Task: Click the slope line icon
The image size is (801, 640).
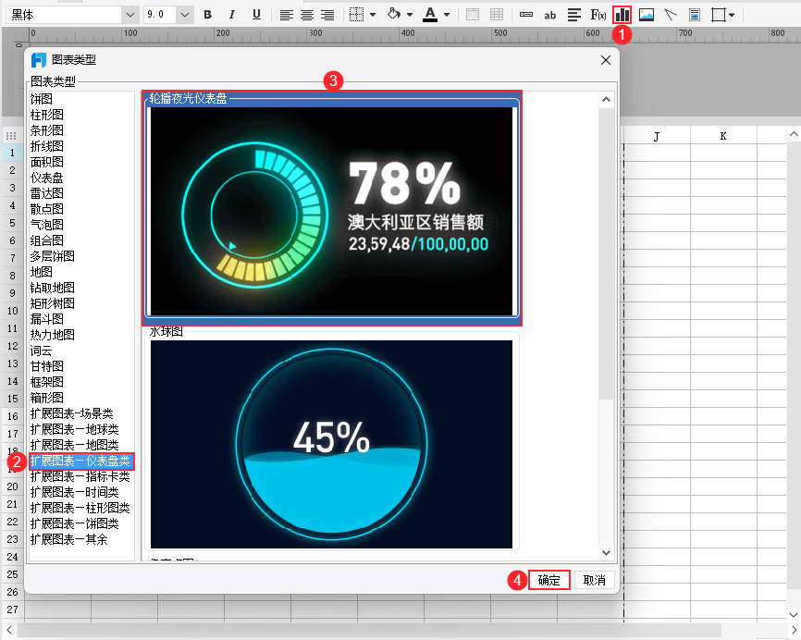Action: pyautogui.click(x=671, y=15)
